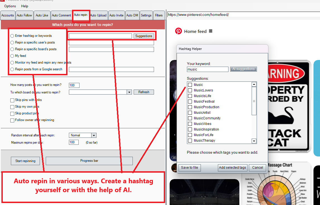Select Repin a specific board's posts

click(12, 49)
